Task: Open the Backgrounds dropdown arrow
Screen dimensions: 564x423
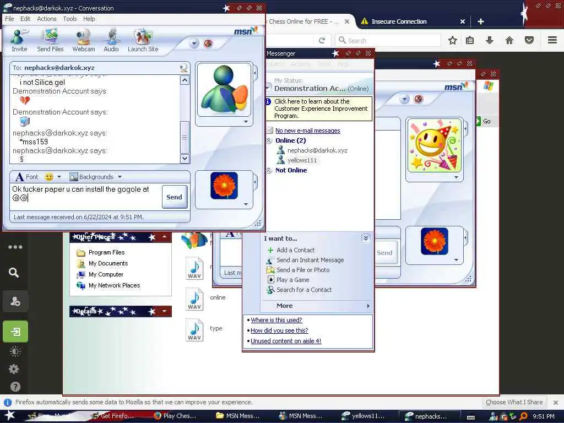Action: coord(120,177)
